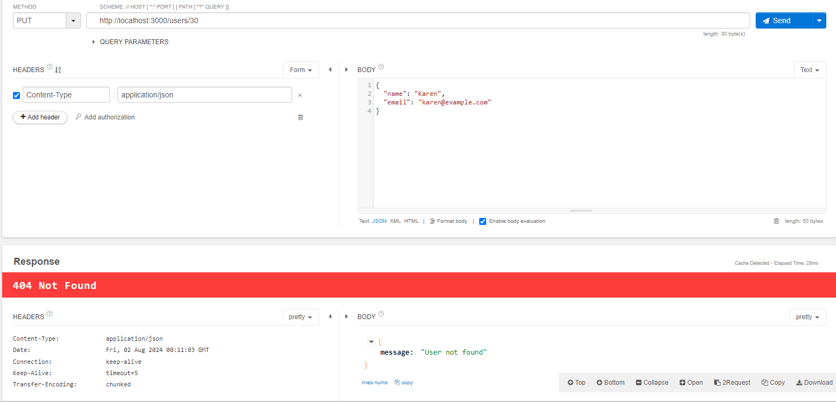836x402 pixels.
Task: Collapse the JSON response root object
Action: tap(371, 342)
